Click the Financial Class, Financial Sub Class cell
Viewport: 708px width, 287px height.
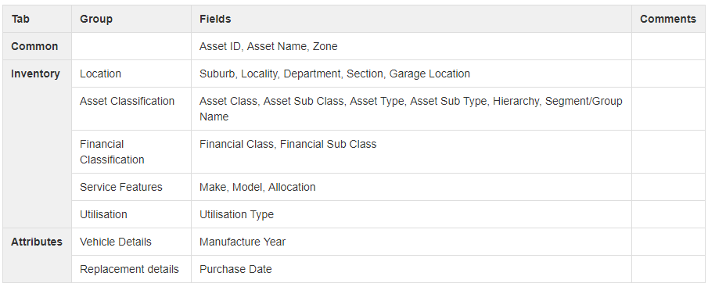(x=412, y=152)
